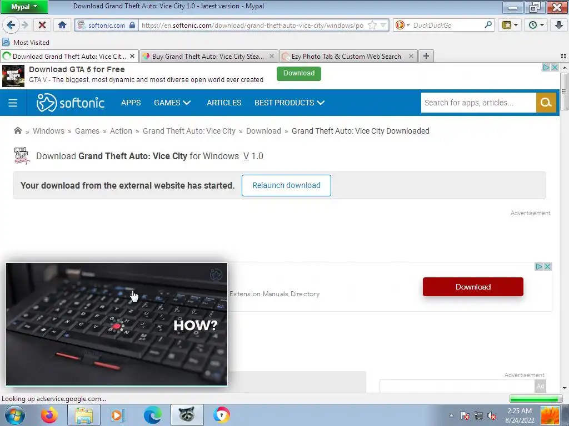The image size is (569, 426).
Task: Click the orange Softonic search button
Action: tap(546, 103)
